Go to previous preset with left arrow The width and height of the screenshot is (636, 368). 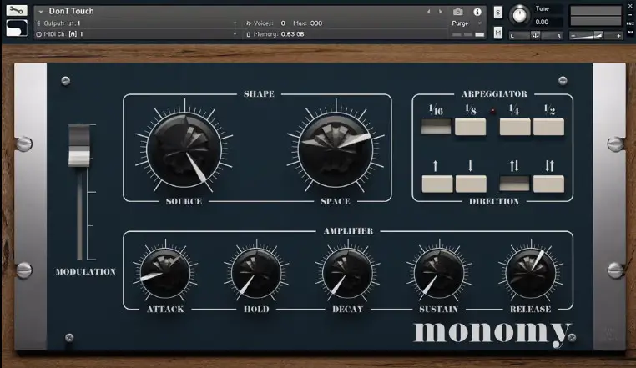point(429,12)
